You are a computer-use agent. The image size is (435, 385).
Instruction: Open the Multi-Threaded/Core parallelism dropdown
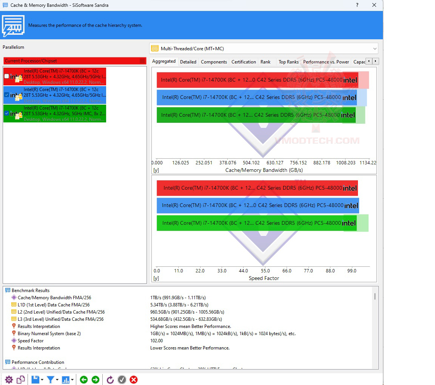click(264, 49)
